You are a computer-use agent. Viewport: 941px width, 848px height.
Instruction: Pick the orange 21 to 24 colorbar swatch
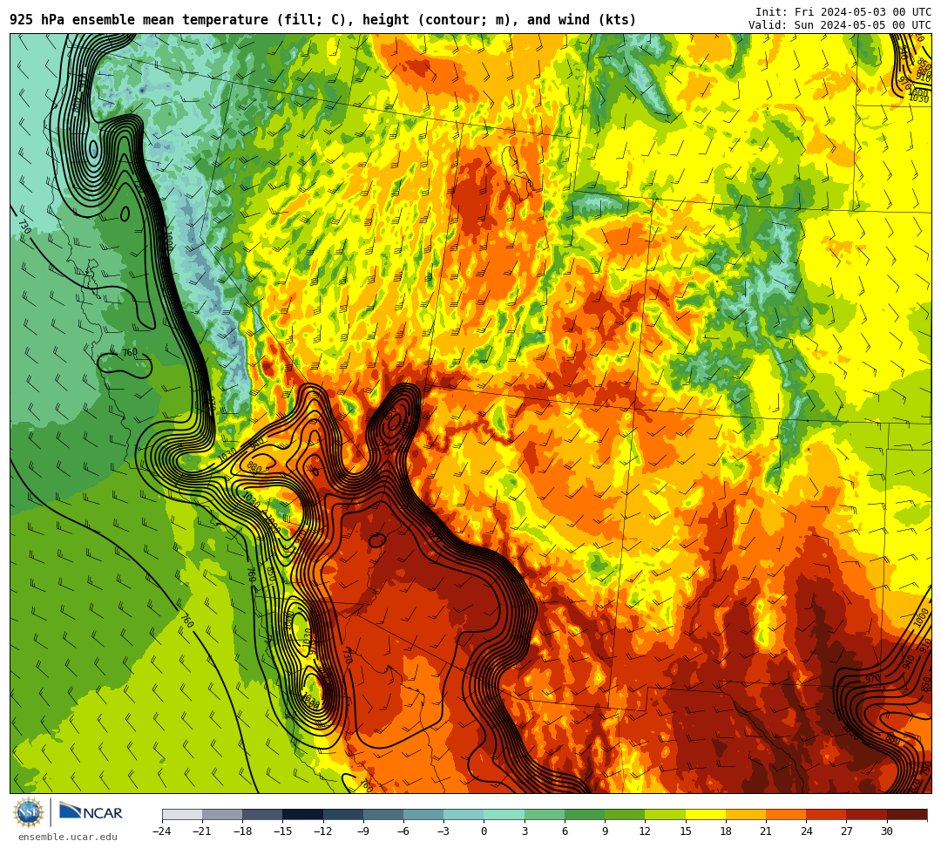[786, 814]
